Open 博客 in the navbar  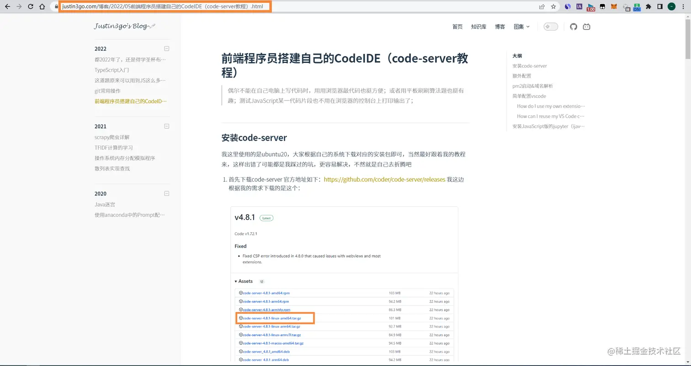point(500,26)
